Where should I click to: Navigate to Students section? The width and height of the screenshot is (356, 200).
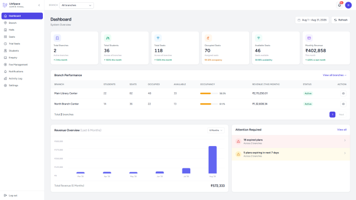tap(22, 51)
